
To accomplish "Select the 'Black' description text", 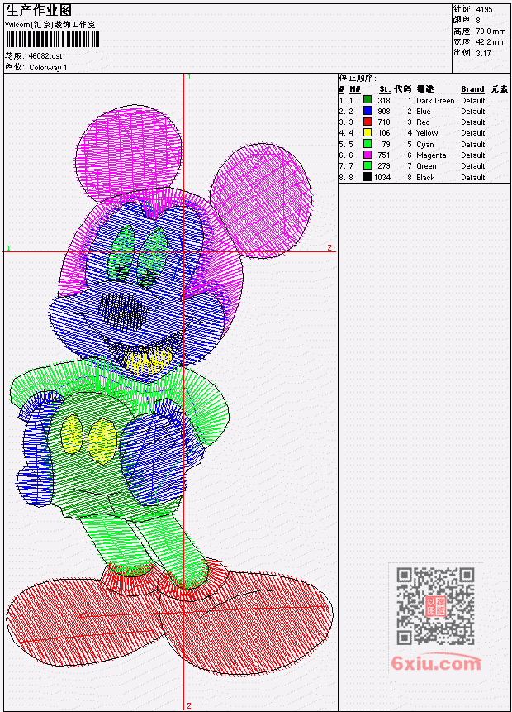I will [x=425, y=178].
